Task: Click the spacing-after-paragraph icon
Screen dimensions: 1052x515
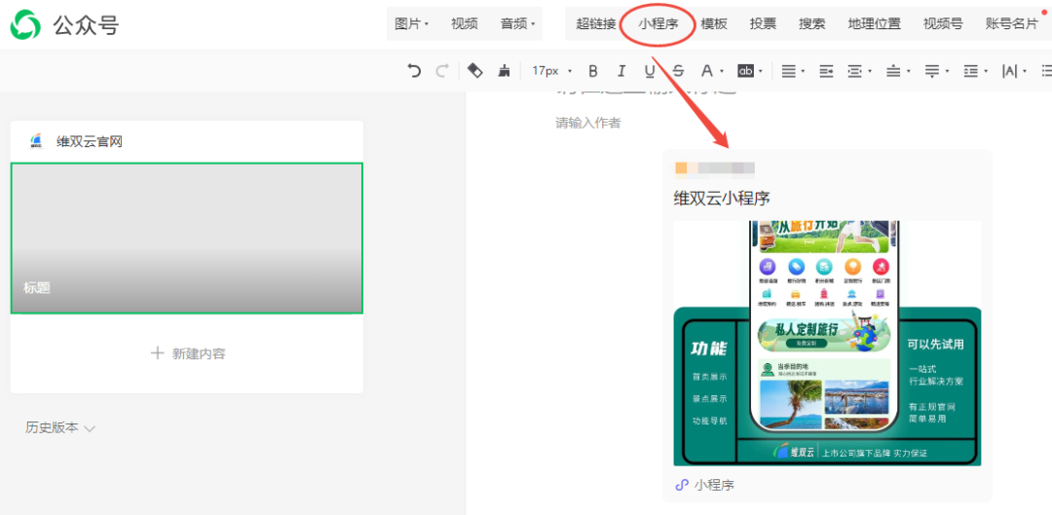Action: pos(932,70)
